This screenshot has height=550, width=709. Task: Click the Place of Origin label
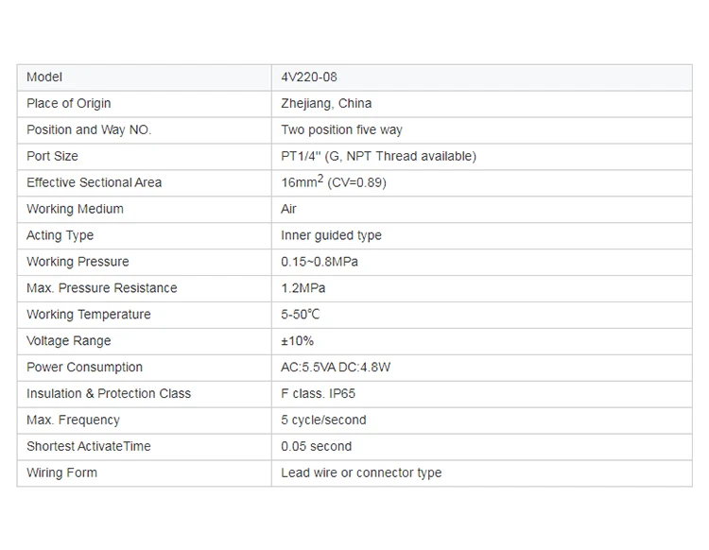(68, 104)
